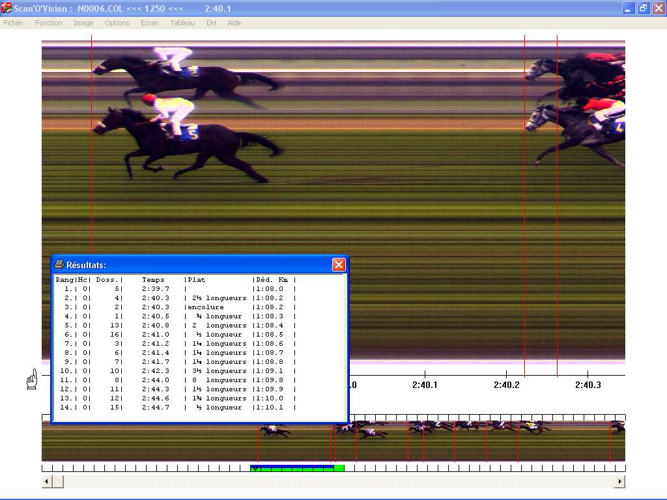The width and height of the screenshot is (667, 500).
Task: Click the Scan'O'Vision application icon
Action: [7, 8]
